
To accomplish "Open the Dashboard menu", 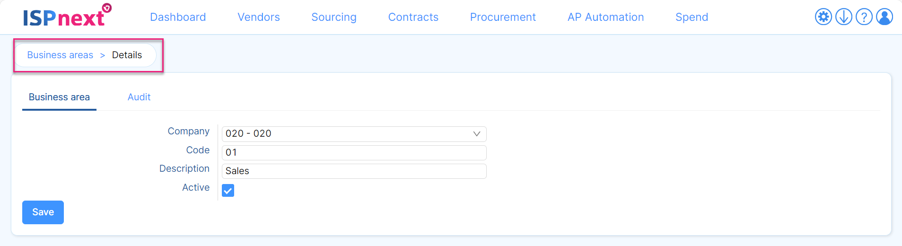I will click(178, 17).
